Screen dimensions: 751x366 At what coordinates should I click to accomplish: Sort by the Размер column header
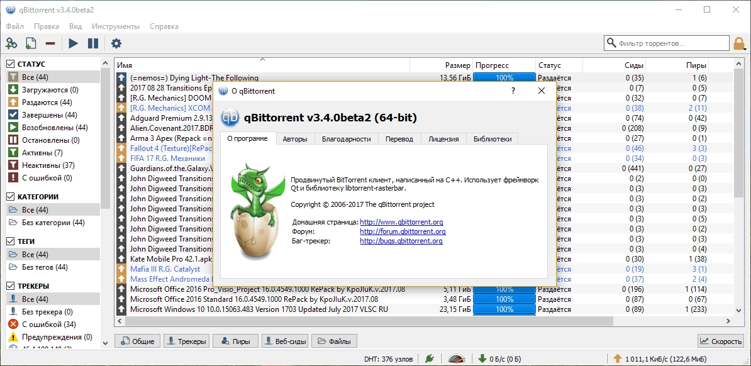(x=441, y=65)
